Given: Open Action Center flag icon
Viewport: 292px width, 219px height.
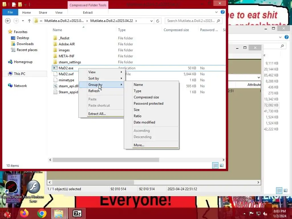Looking at the screenshot, I should (x=251, y=214).
